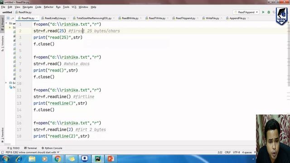Image resolution: width=290 pixels, height=163 pixels.
Task: Click the #firtline comment on line 12
Action: [x=83, y=96]
